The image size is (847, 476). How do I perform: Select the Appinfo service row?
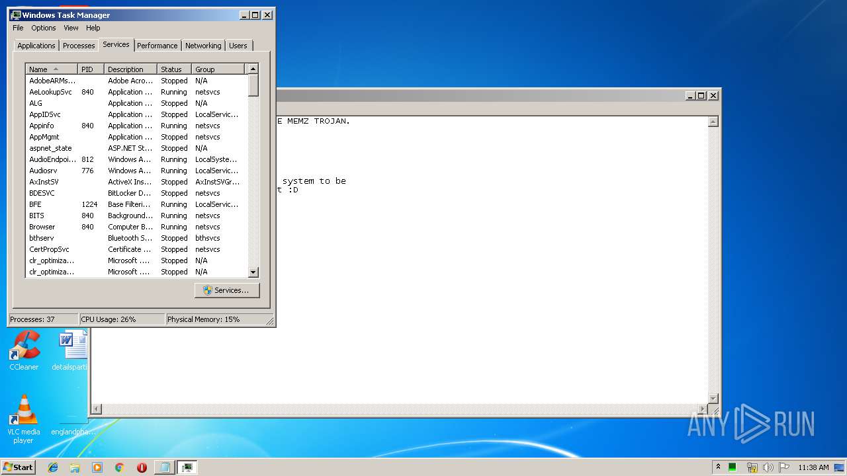pyautogui.click(x=136, y=126)
